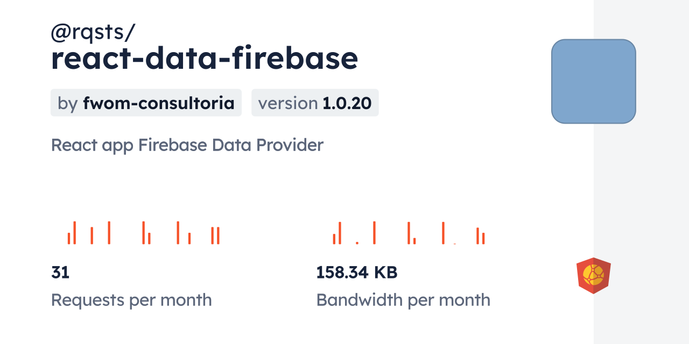The width and height of the screenshot is (689, 344).
Task: Click the Requests per month label
Action: tap(131, 300)
